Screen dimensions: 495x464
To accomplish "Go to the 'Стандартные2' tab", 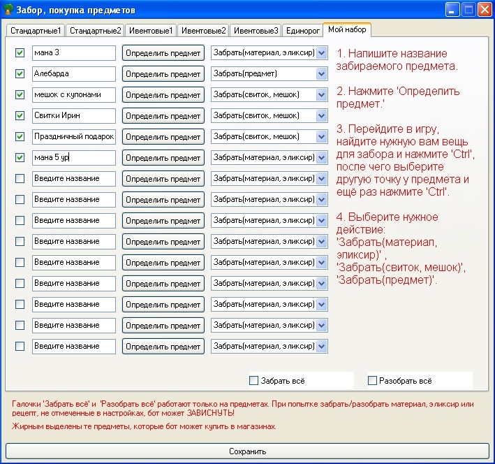I will (96, 31).
